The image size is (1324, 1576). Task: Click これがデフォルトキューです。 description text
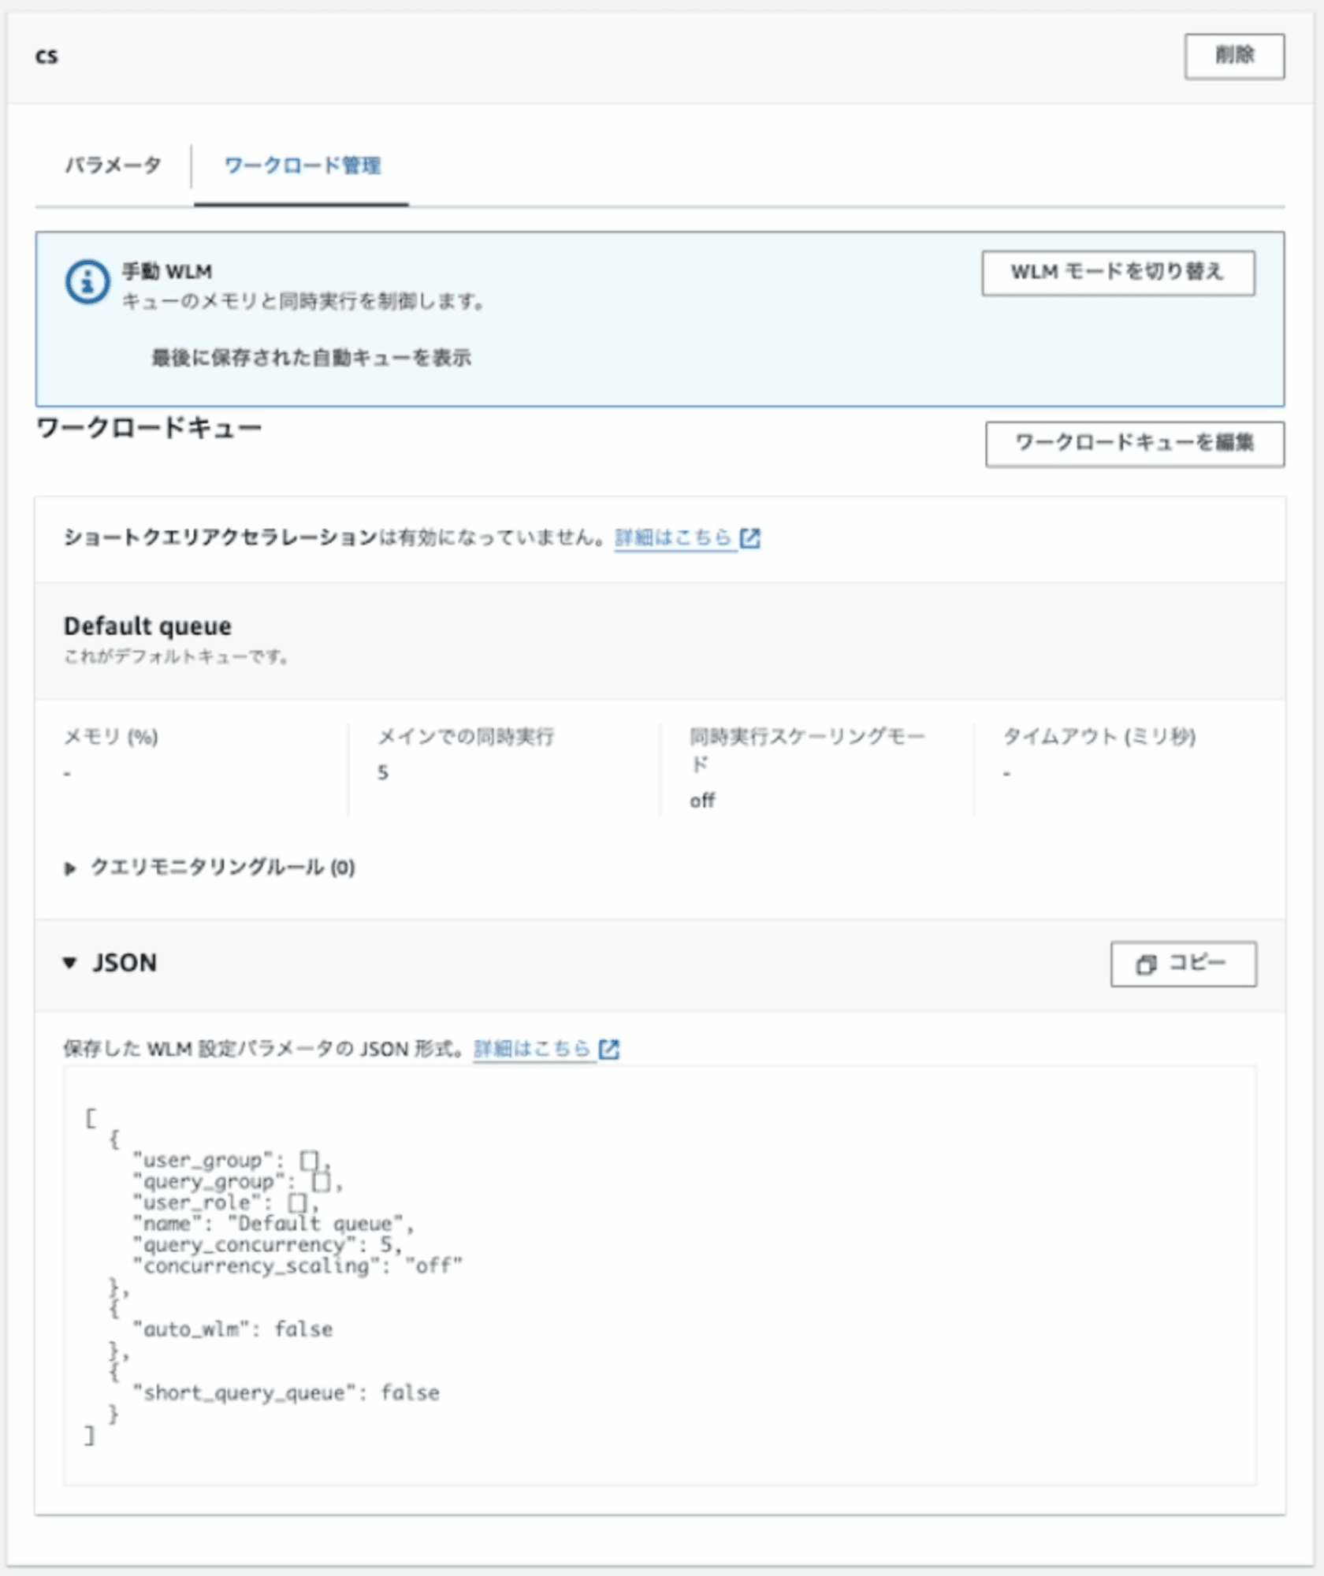pyautogui.click(x=177, y=656)
